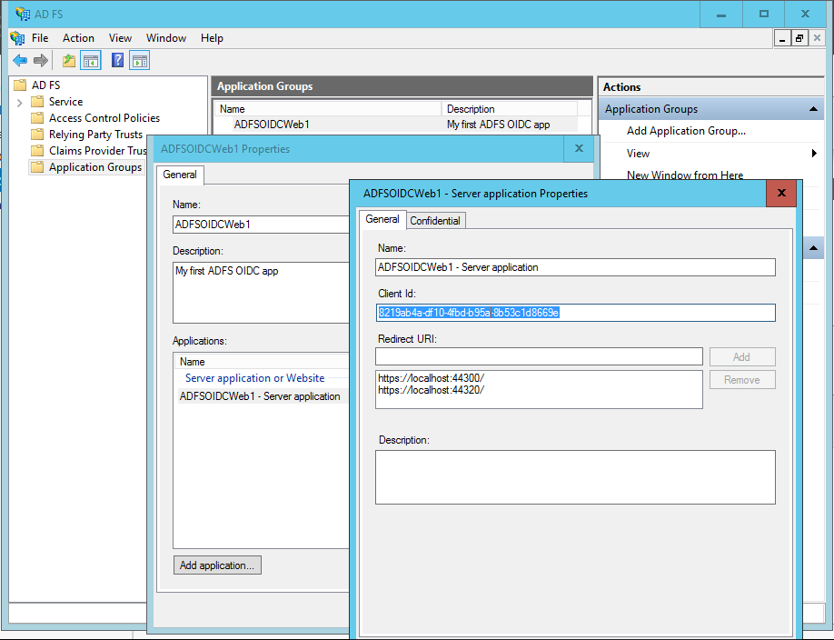Open Help via the question mark icon
Viewport: 834px width, 640px height.
click(117, 60)
